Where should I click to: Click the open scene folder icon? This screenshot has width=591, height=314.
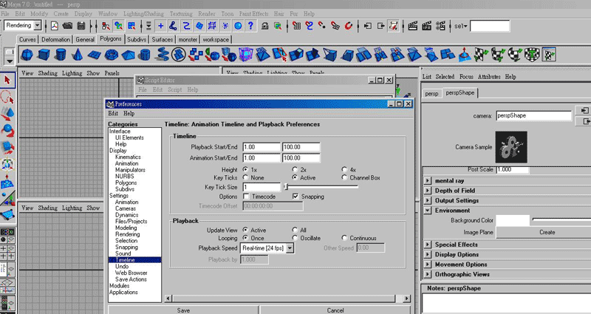pos(67,26)
